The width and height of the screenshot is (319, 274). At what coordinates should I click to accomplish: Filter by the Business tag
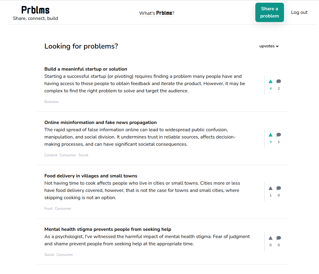(52, 102)
